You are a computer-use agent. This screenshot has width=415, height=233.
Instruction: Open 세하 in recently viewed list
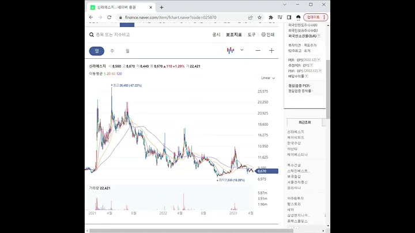[x=290, y=210]
